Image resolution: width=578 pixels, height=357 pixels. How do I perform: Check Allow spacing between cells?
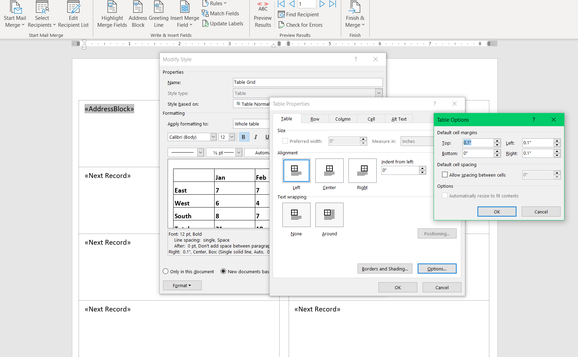point(445,175)
